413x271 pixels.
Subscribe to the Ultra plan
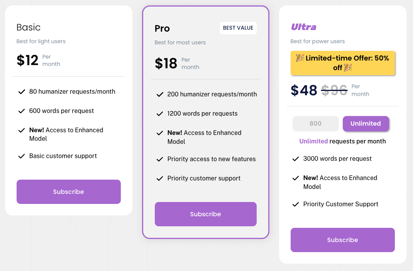[342, 240]
